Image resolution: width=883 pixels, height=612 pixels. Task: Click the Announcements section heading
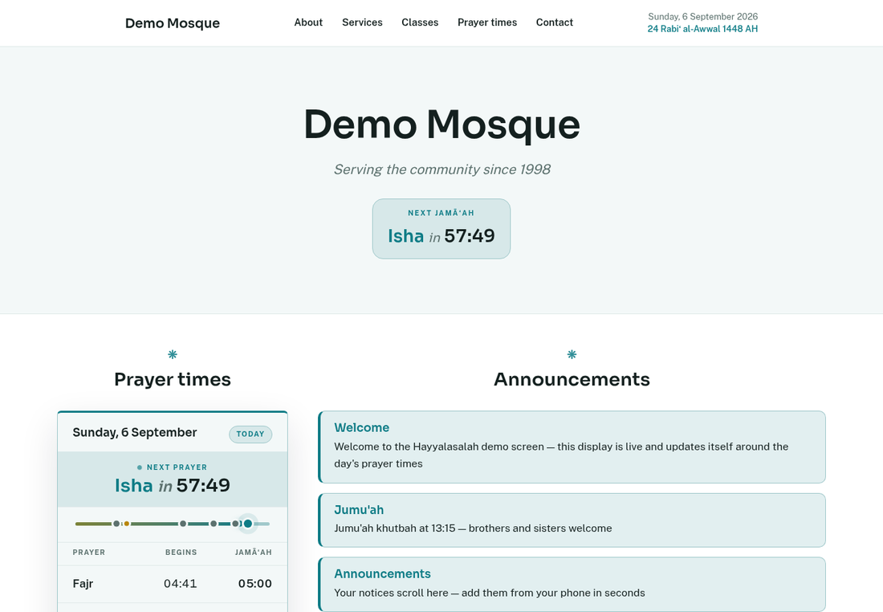[x=572, y=379]
